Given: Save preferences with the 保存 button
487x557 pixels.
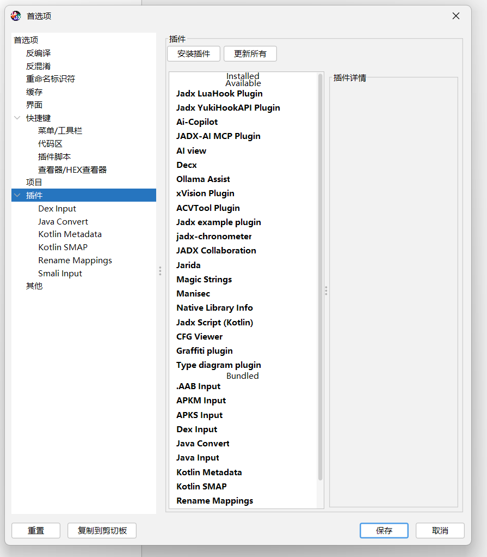Looking at the screenshot, I should pos(384,530).
